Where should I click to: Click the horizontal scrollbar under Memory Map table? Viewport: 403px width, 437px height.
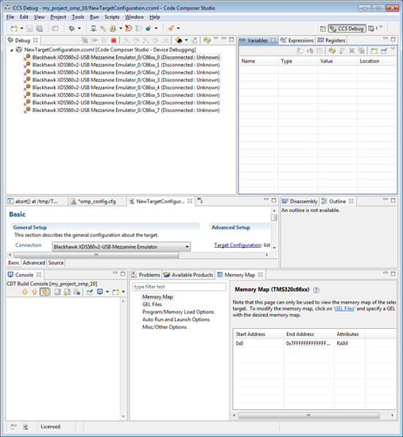[x=308, y=416]
